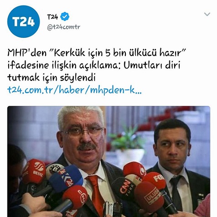Click the dark-haired man with dark tie
The height and width of the screenshot is (217, 217).
[175, 164]
